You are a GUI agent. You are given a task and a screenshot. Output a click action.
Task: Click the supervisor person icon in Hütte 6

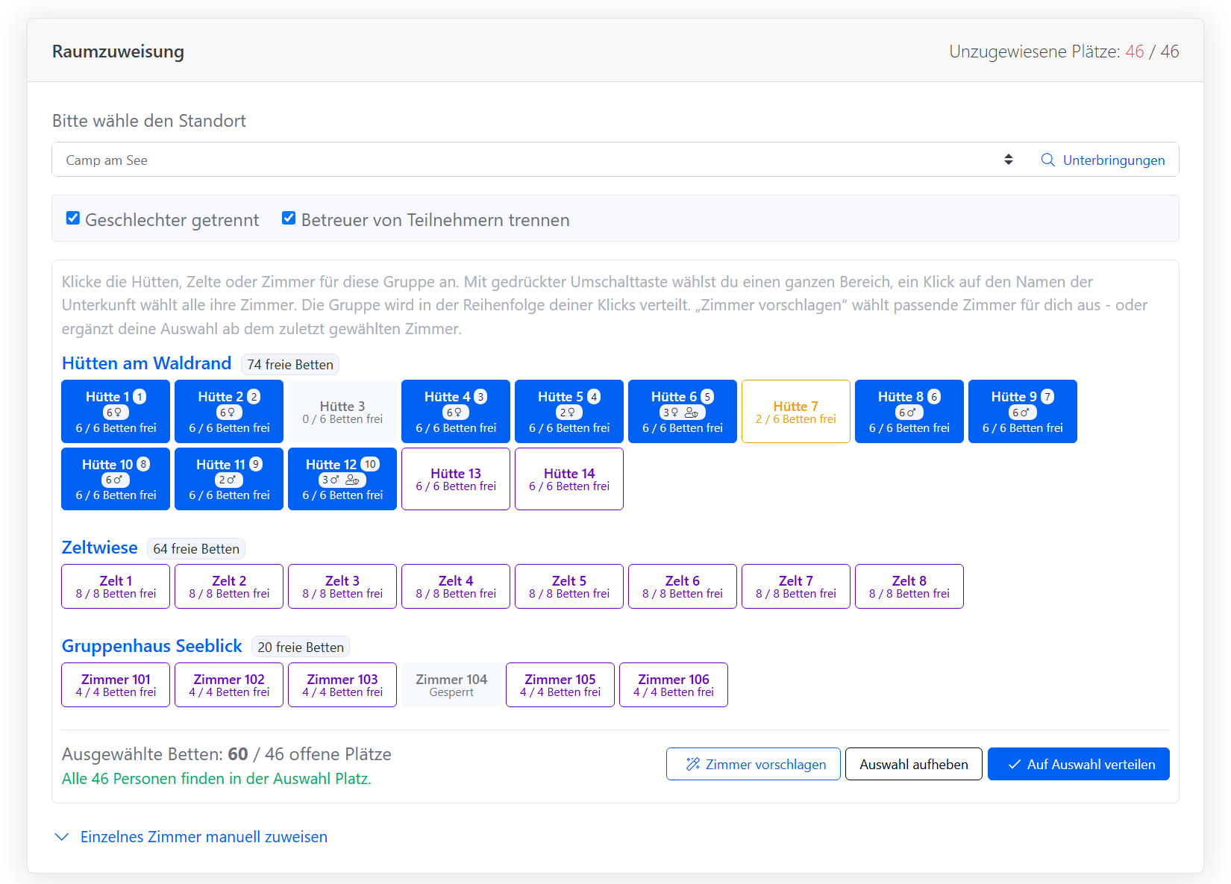point(691,412)
